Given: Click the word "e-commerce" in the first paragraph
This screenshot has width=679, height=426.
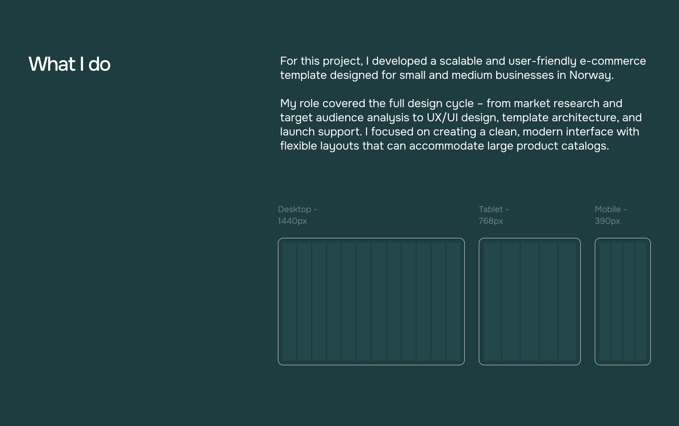Looking at the screenshot, I should (x=613, y=61).
